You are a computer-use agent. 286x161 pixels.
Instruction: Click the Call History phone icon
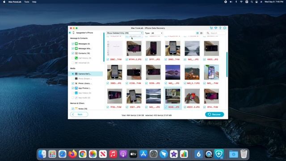tap(76, 58)
